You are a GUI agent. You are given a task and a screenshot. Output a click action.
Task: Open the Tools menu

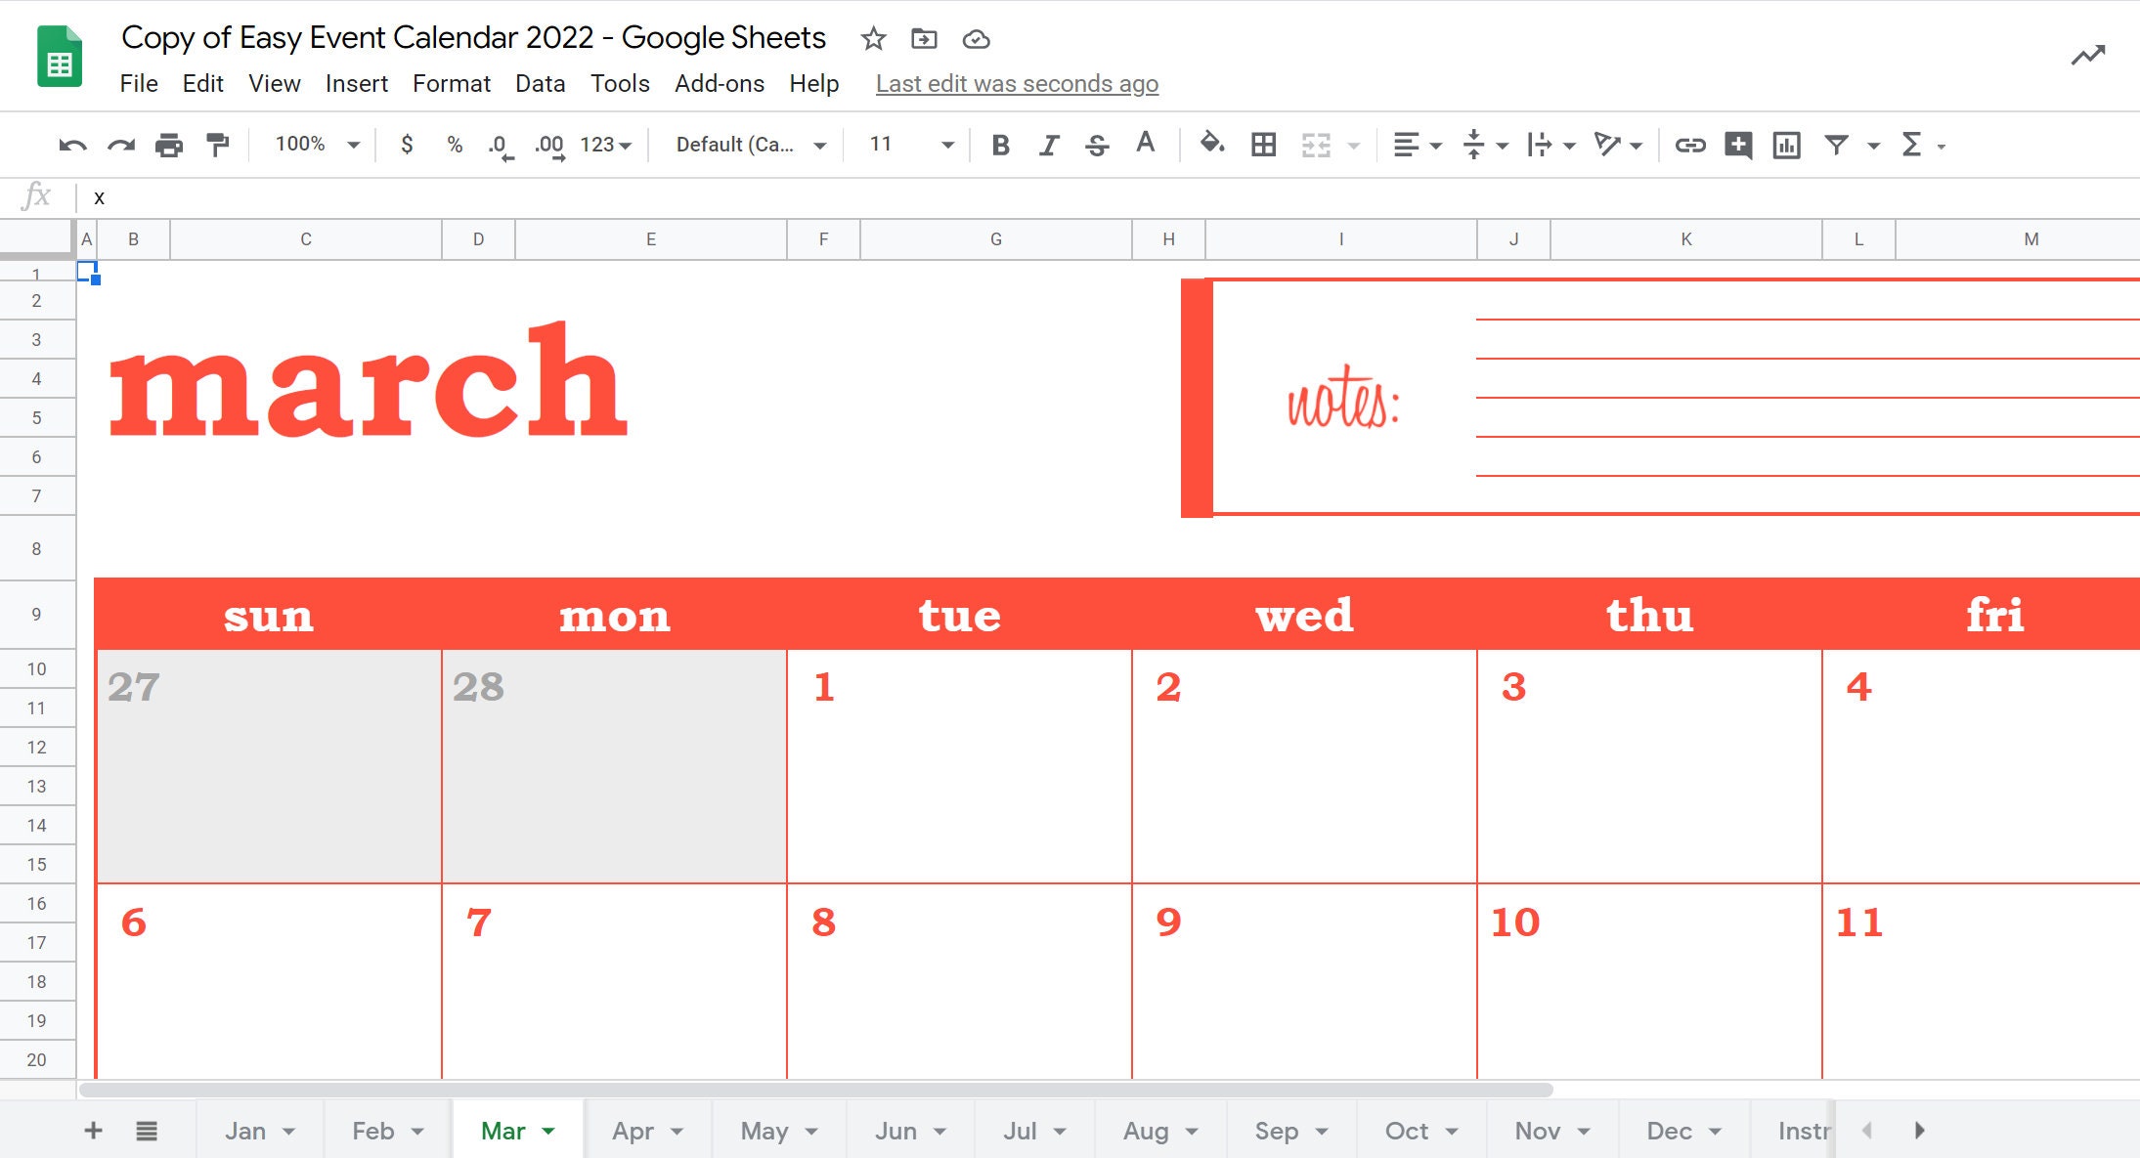coord(620,84)
